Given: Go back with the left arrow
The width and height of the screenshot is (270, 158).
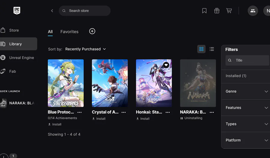Looking at the screenshot, I should [x=52, y=11].
